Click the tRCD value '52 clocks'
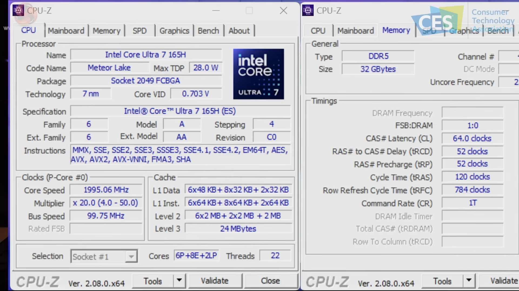Viewport: 519px width, 291px height. click(473, 151)
